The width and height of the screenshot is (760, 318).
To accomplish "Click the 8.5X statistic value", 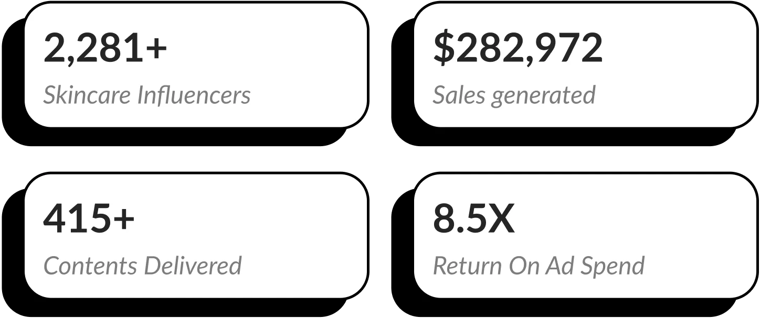I will (474, 218).
